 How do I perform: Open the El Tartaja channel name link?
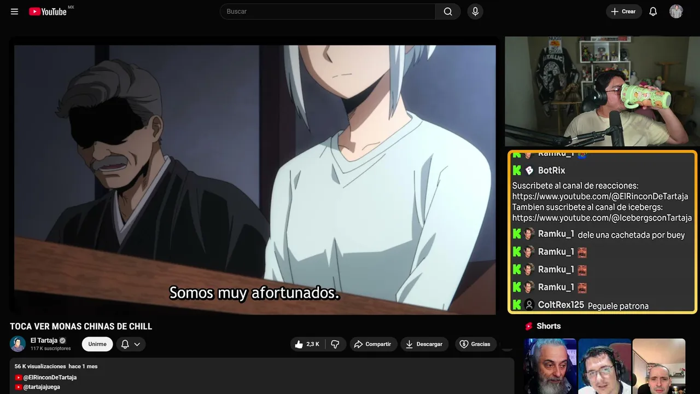coord(44,340)
